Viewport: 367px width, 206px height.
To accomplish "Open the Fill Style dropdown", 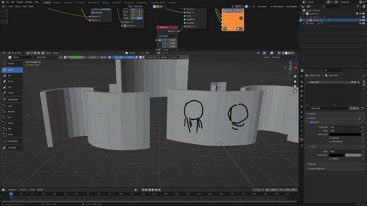I will [345, 152].
